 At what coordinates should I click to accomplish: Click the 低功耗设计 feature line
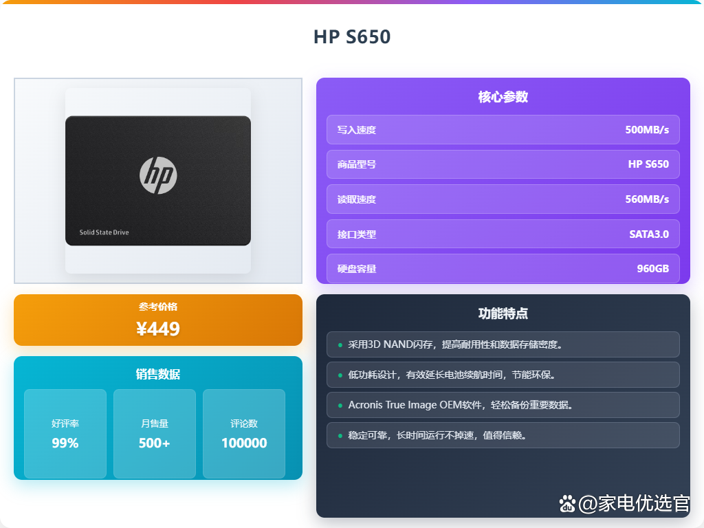[503, 375]
